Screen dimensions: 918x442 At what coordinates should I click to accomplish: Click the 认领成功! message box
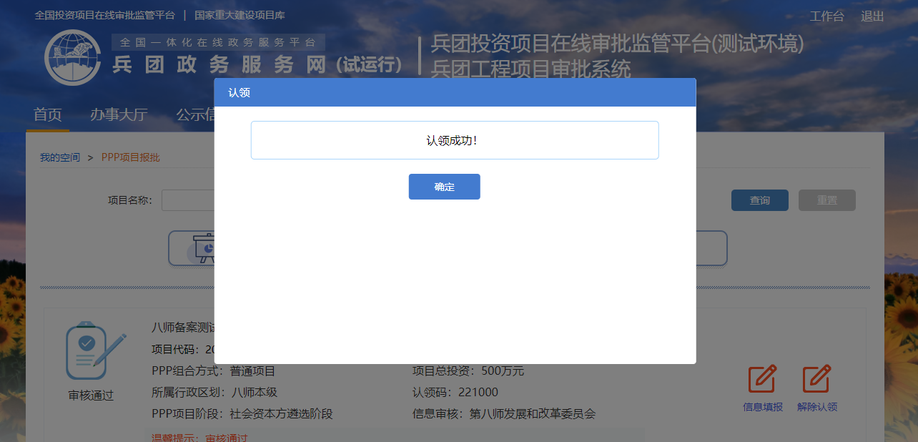pyautogui.click(x=454, y=140)
